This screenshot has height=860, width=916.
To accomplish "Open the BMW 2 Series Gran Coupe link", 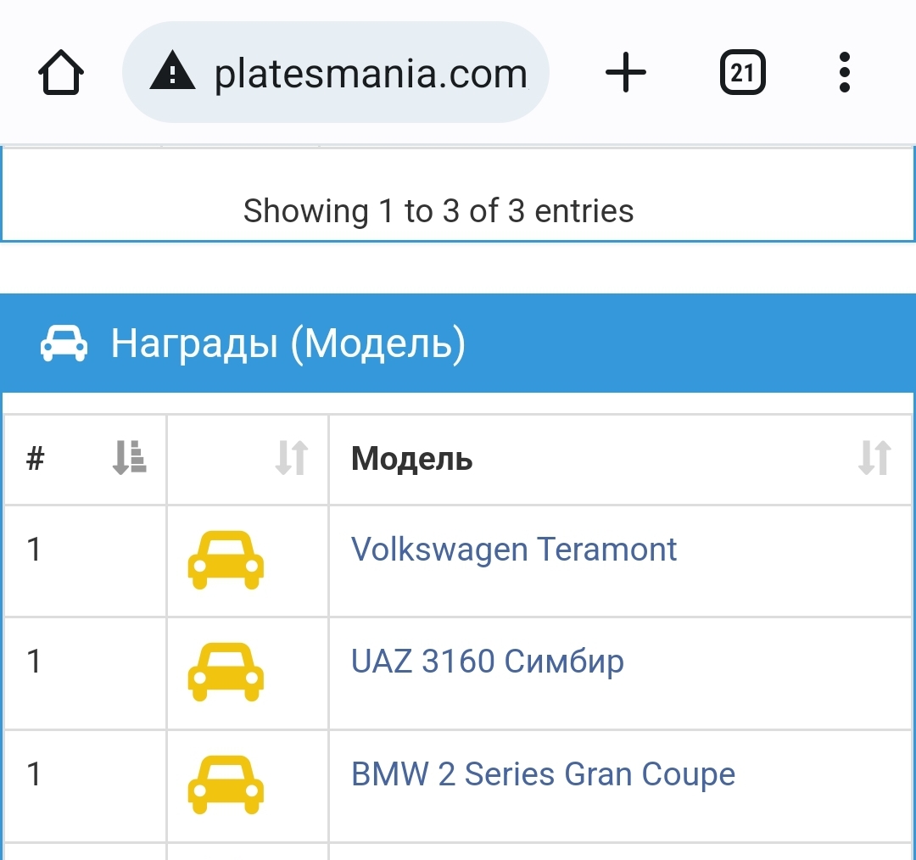I will pos(543,774).
